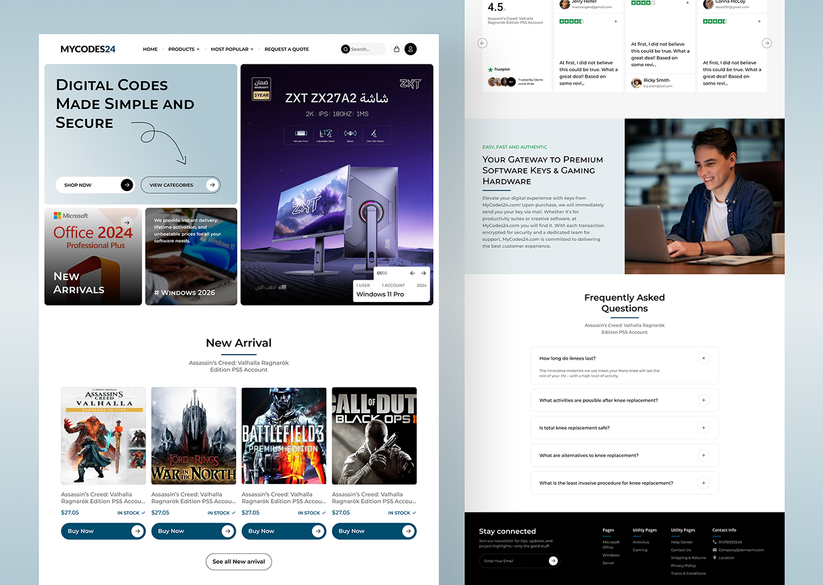This screenshot has height=585, width=823.
Task: Open the shopping bag cart icon
Action: pos(397,49)
